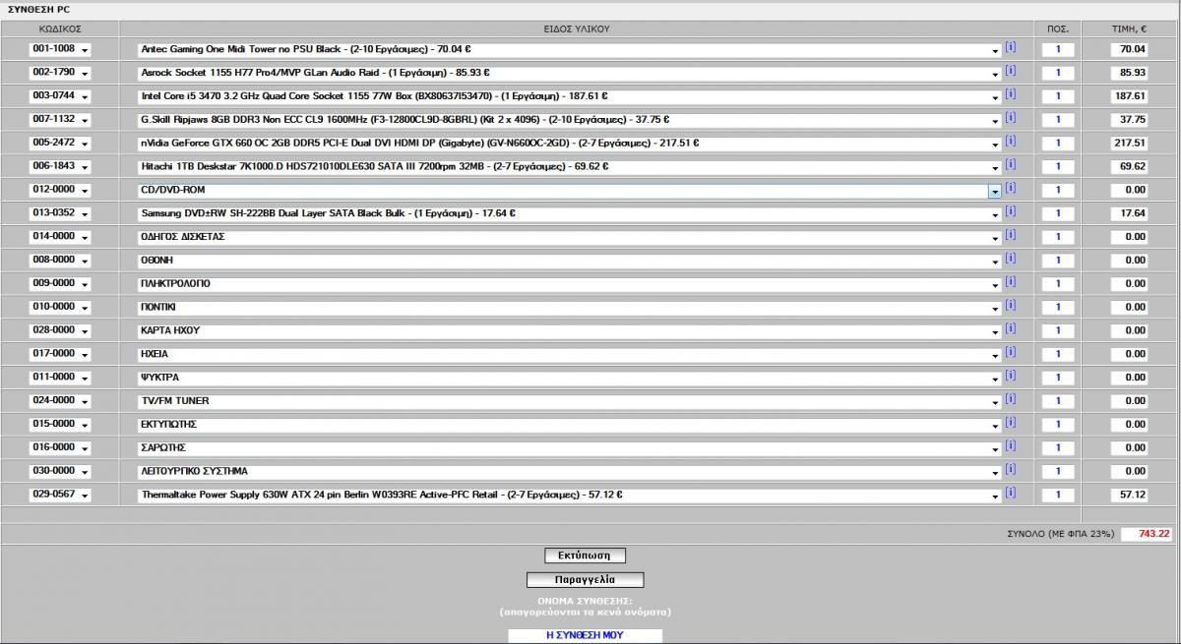Open info icon for Intel Core i5 3470
The image size is (1181, 644).
click(1010, 94)
